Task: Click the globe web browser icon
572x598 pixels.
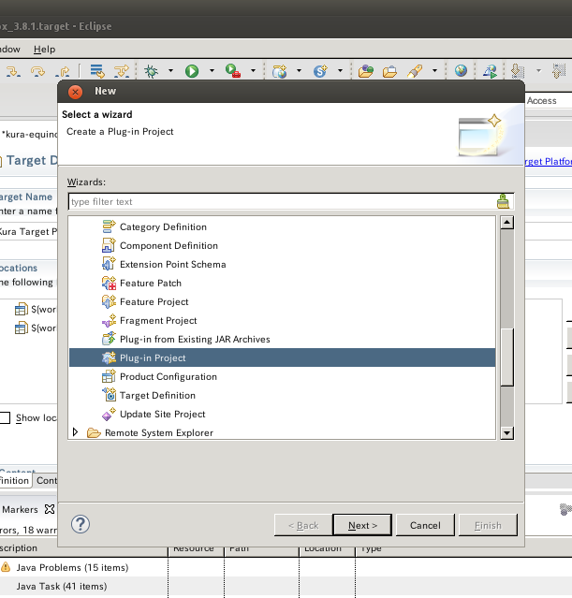Action: pyautogui.click(x=461, y=70)
